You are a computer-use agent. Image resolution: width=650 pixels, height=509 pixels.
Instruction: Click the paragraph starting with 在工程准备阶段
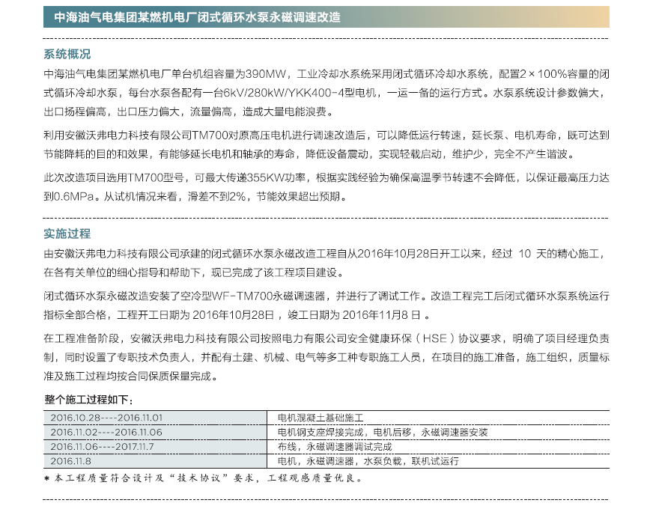tap(325, 357)
